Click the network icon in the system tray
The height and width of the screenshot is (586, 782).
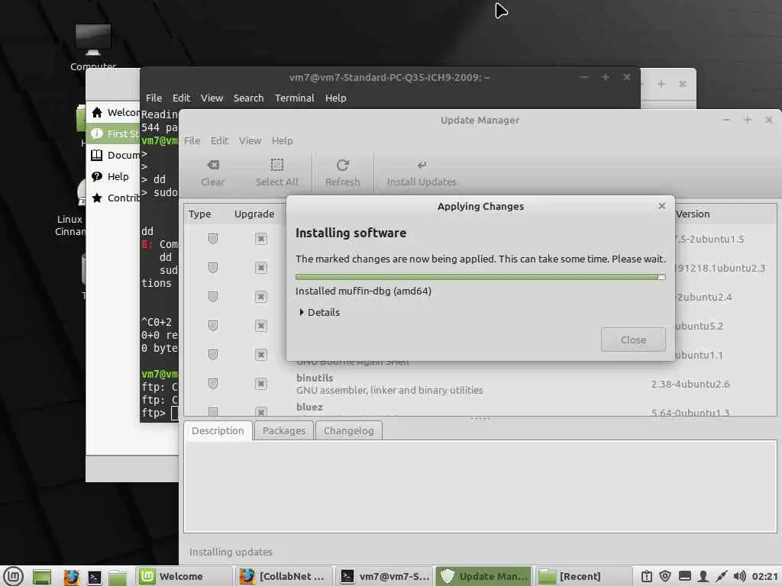coord(721,577)
